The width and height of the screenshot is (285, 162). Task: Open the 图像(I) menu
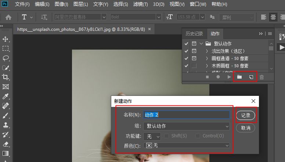pyautogui.click(x=61, y=4)
